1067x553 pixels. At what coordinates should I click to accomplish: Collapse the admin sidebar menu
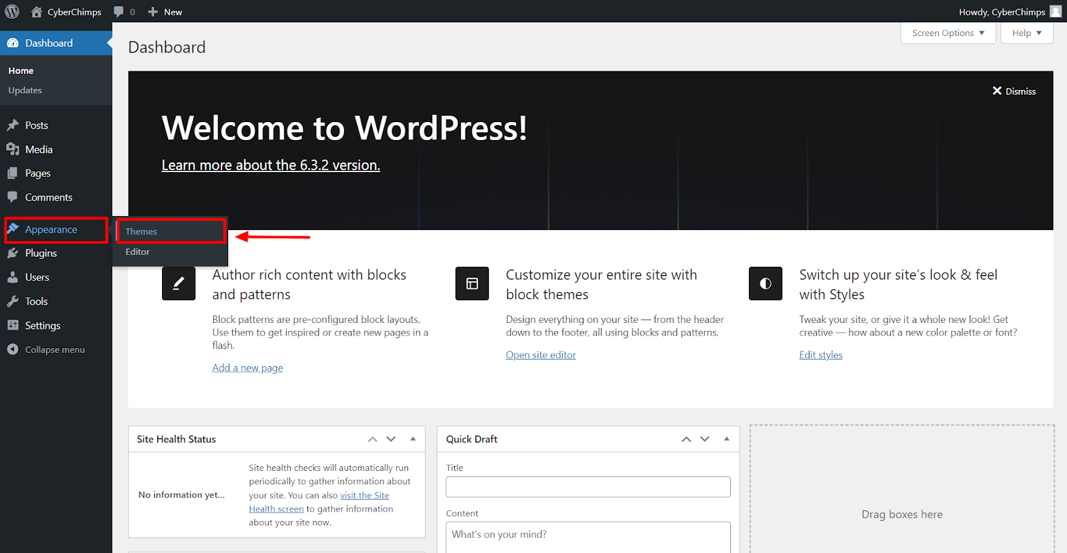(47, 350)
